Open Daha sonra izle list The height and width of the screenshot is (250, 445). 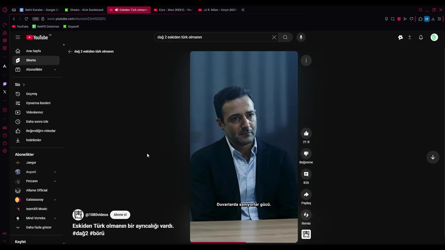click(x=36, y=122)
